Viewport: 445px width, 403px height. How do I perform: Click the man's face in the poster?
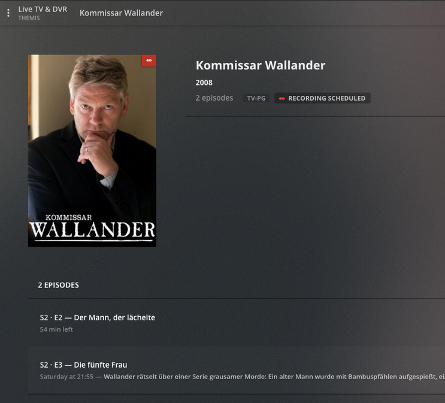coord(98,109)
